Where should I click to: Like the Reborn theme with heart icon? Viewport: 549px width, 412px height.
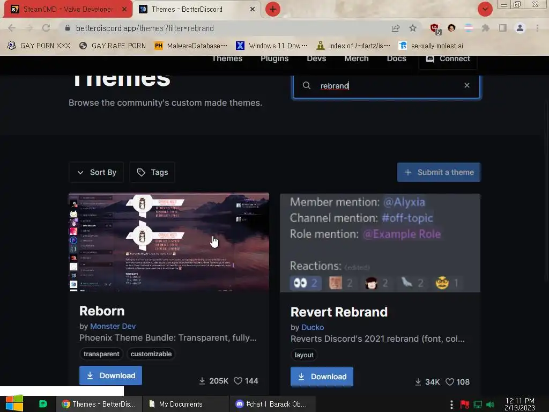coord(238,381)
